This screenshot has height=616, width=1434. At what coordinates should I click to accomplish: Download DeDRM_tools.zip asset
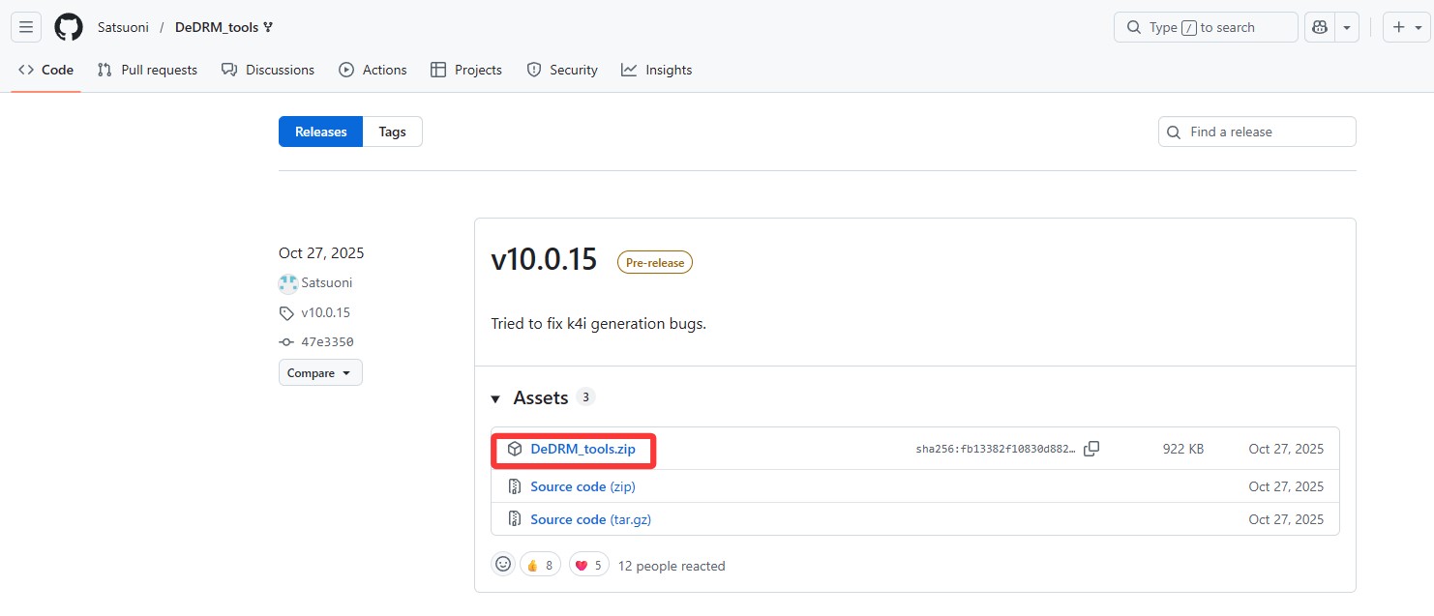(x=583, y=449)
